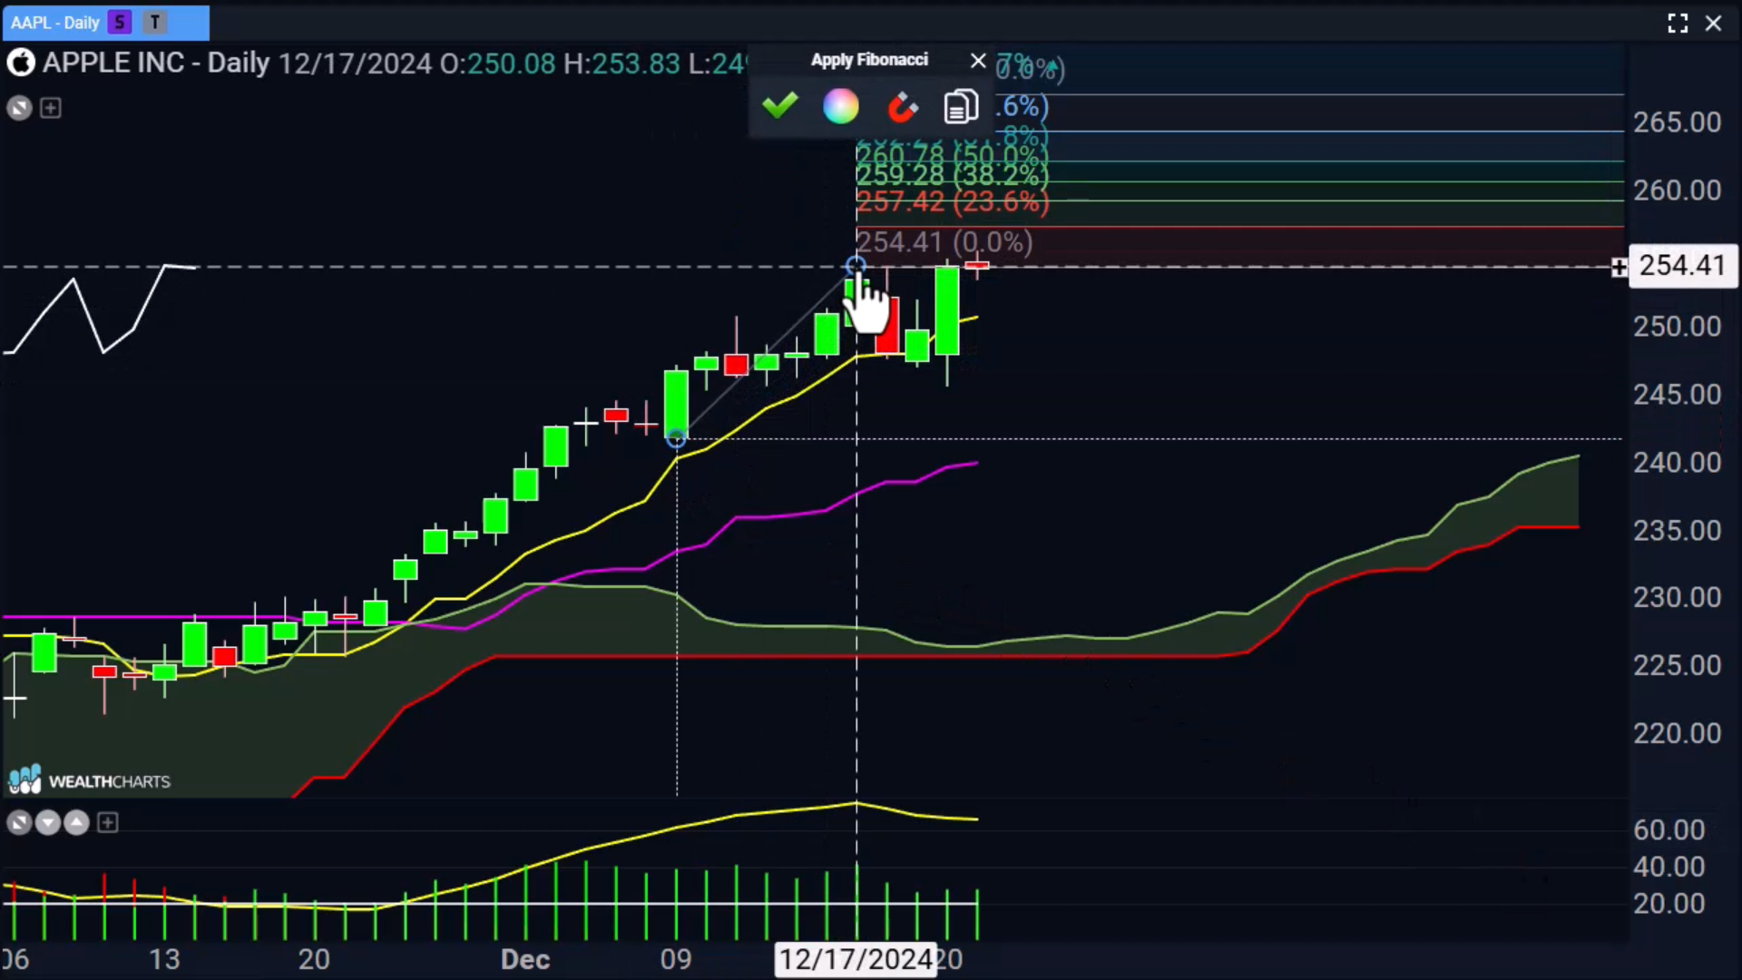Add indicator with plus icon on main chart

point(51,108)
